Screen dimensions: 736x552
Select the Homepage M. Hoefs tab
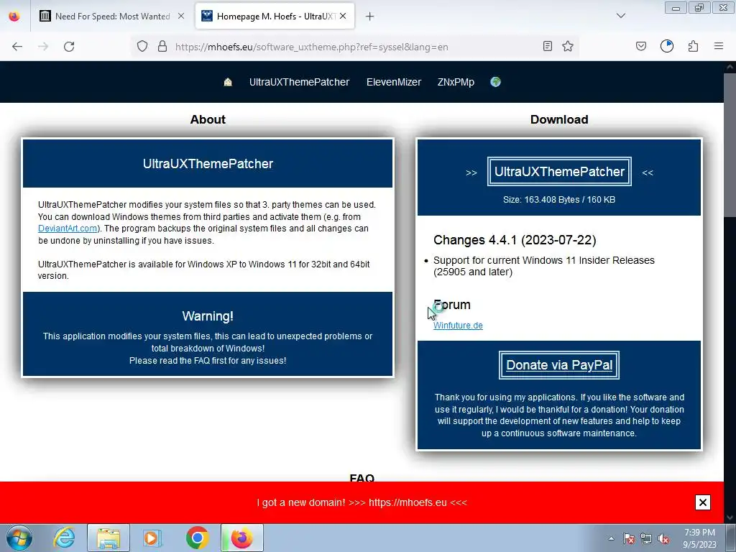275,17
